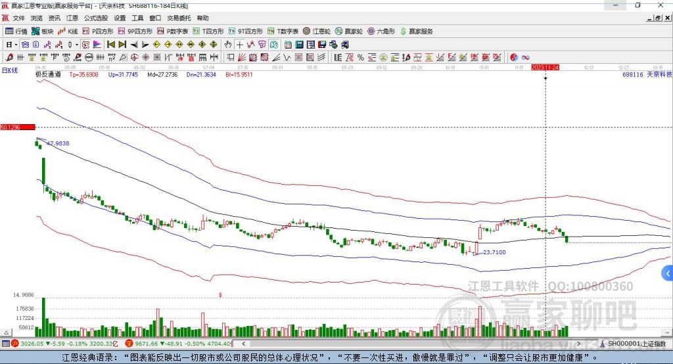Switch to the K线 candlestick chart
The width and height of the screenshot is (673, 364).
[x=68, y=32]
